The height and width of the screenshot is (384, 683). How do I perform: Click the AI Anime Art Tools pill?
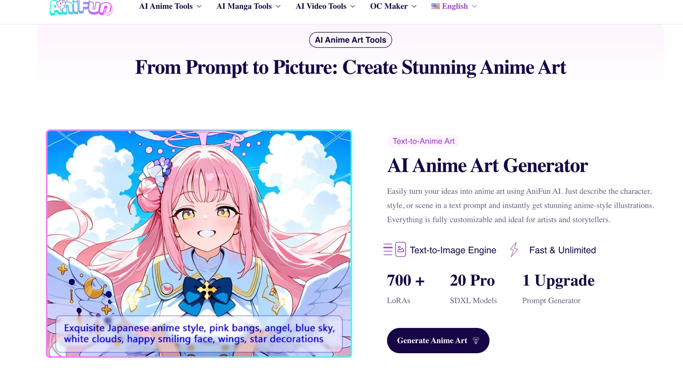click(350, 40)
